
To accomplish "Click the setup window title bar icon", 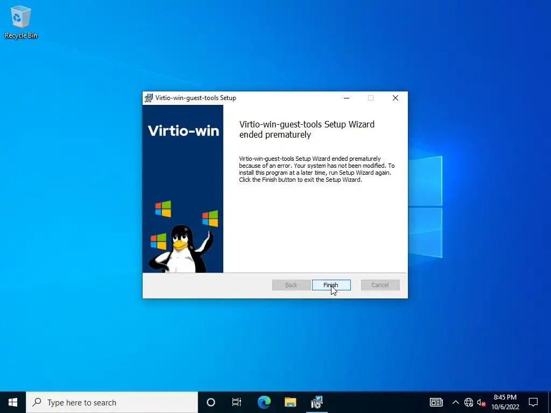I will coord(149,98).
